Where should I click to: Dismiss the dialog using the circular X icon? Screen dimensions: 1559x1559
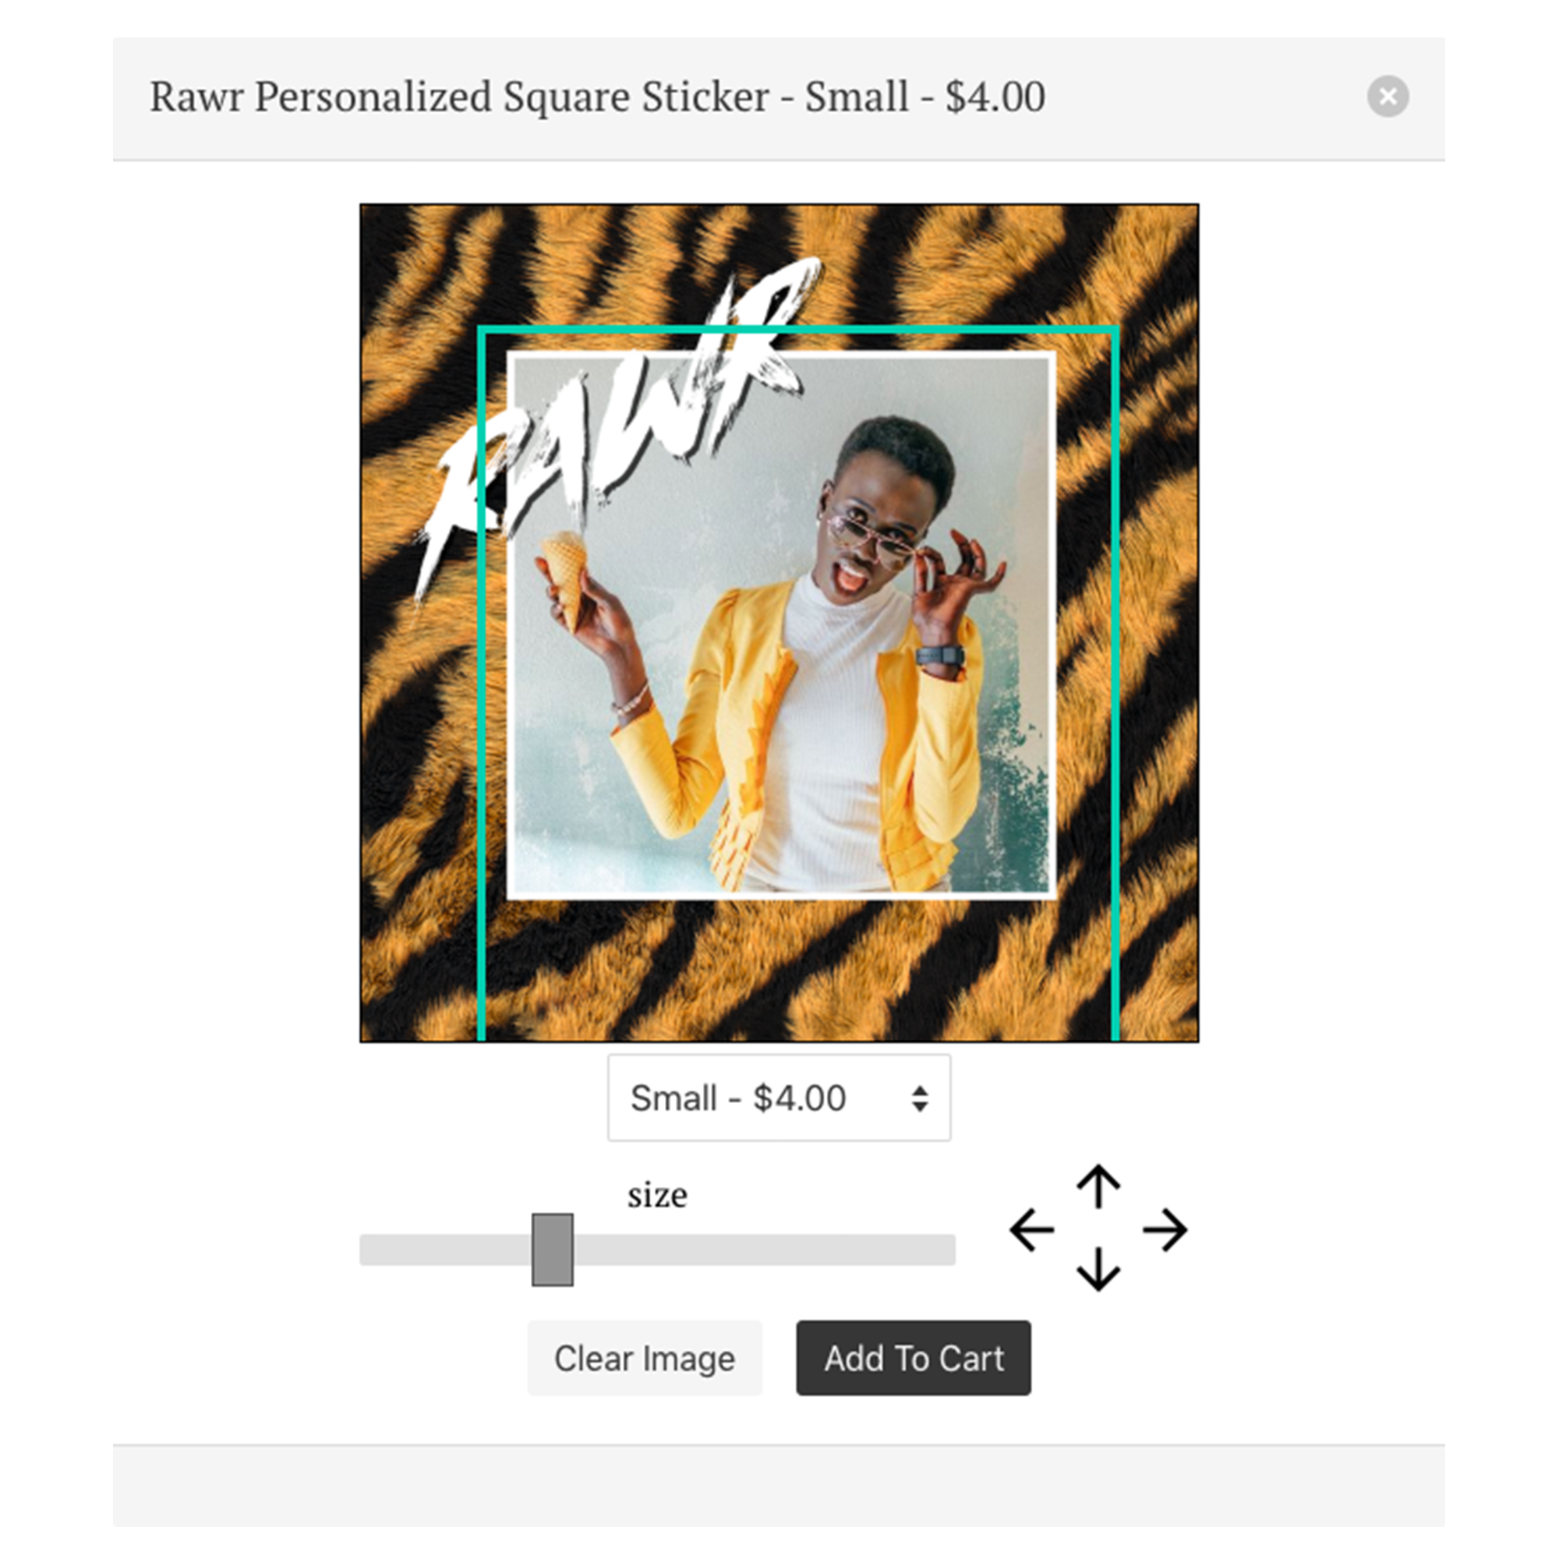(1389, 96)
